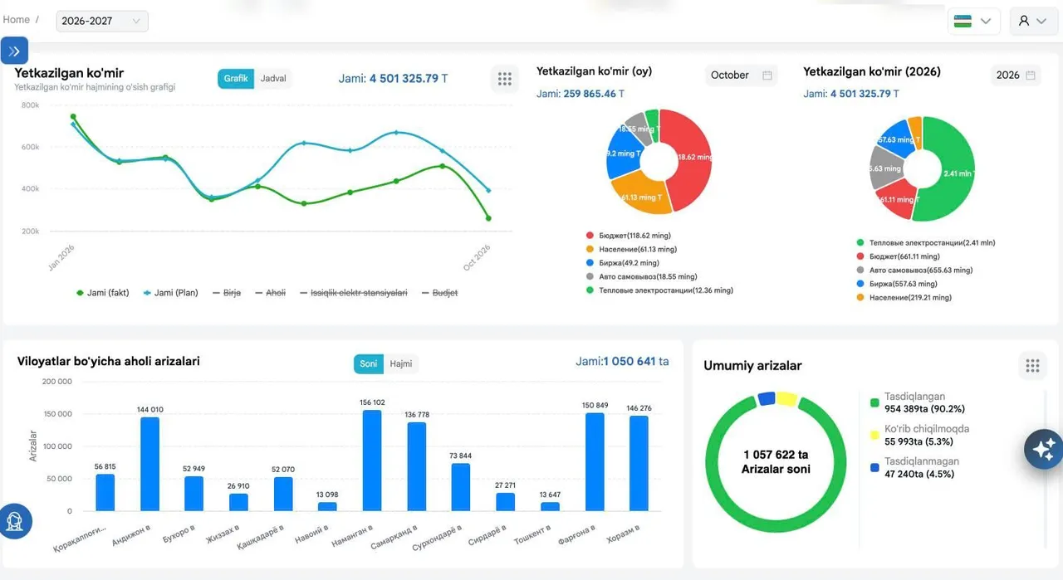The height and width of the screenshot is (580, 1063).
Task: Click the Самарқанд bar showing 136 778
Action: [417, 467]
